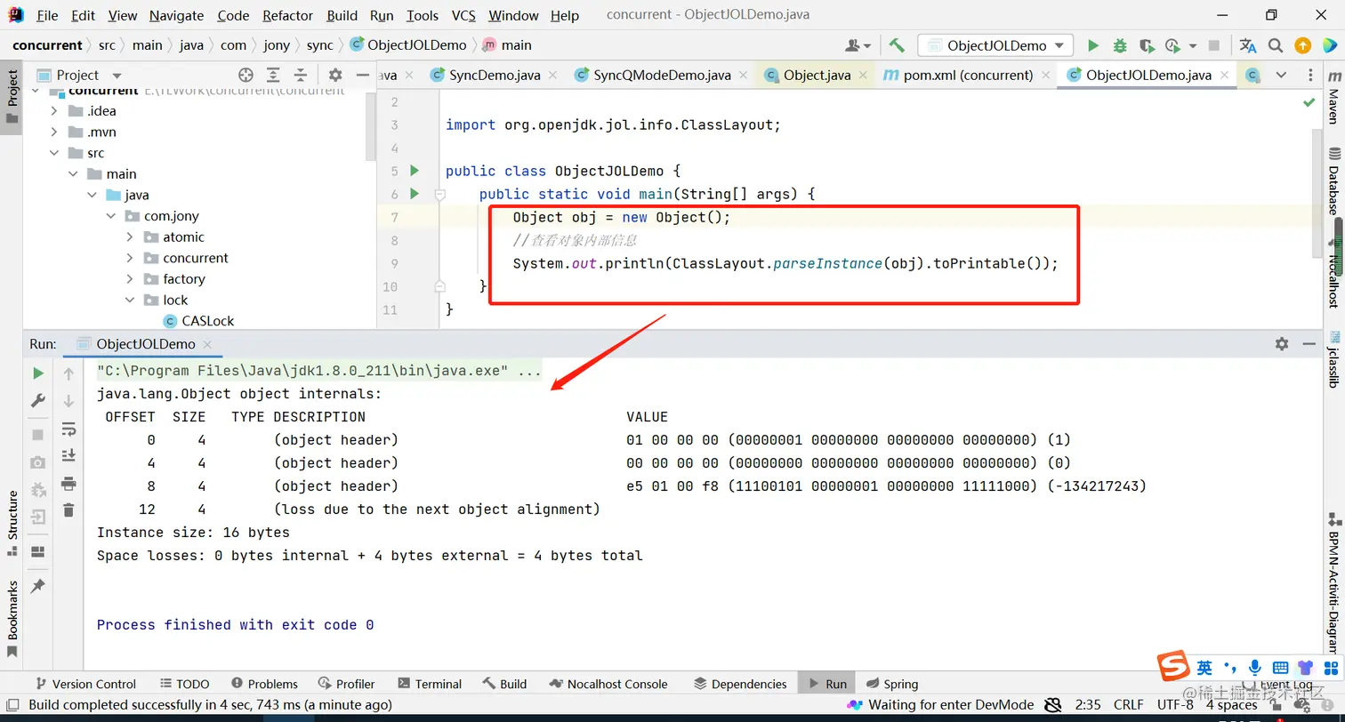The height and width of the screenshot is (722, 1345).
Task: Open the Refactor menu
Action: pos(287,15)
